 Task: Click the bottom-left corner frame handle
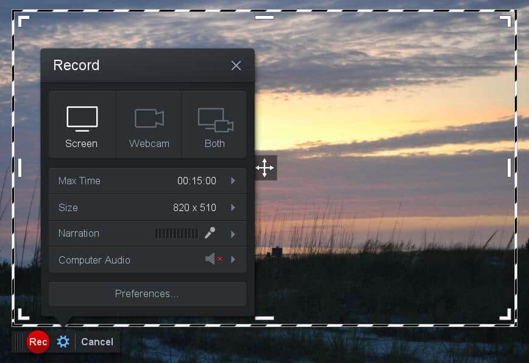[23, 314]
